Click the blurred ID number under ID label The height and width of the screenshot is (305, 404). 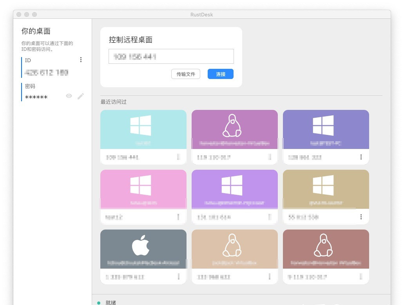tap(46, 73)
